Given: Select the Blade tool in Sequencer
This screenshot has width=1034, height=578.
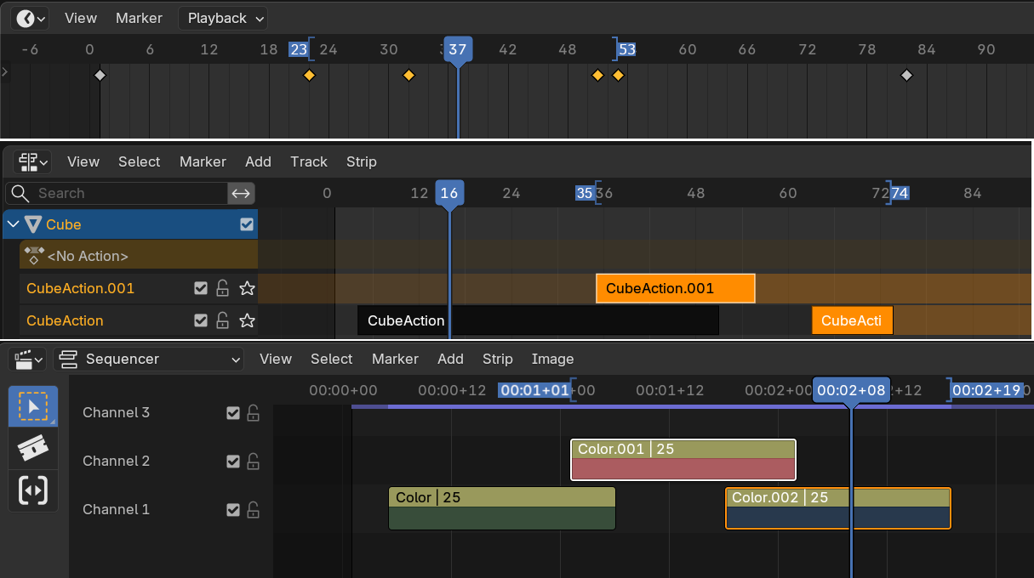Looking at the screenshot, I should 33,448.
